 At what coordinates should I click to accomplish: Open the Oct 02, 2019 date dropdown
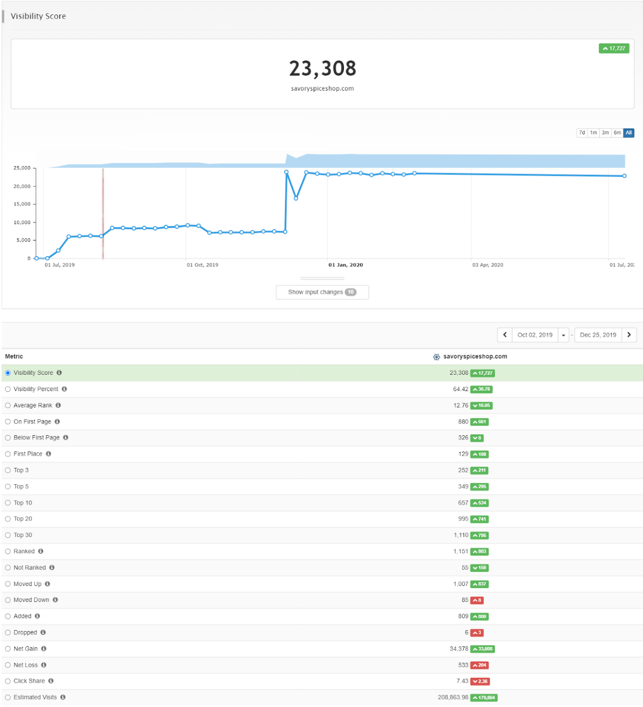(563, 335)
